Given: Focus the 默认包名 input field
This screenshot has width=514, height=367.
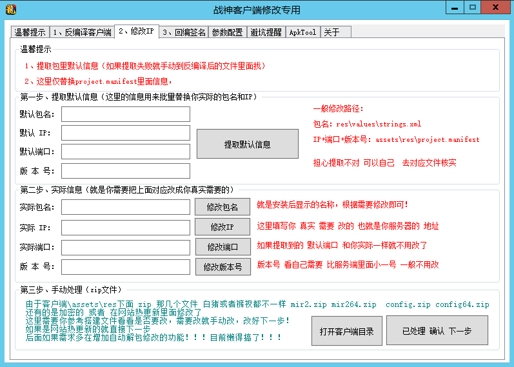Looking at the screenshot, I should [x=126, y=114].
